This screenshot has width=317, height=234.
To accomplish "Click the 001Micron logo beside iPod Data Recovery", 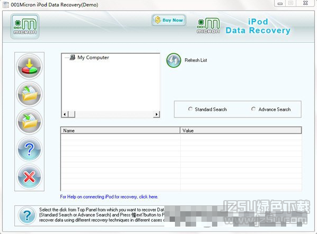I will coord(208,25).
